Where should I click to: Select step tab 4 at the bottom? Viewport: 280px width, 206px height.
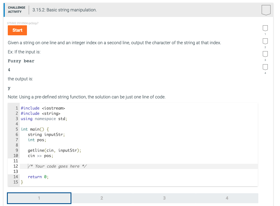(227, 198)
